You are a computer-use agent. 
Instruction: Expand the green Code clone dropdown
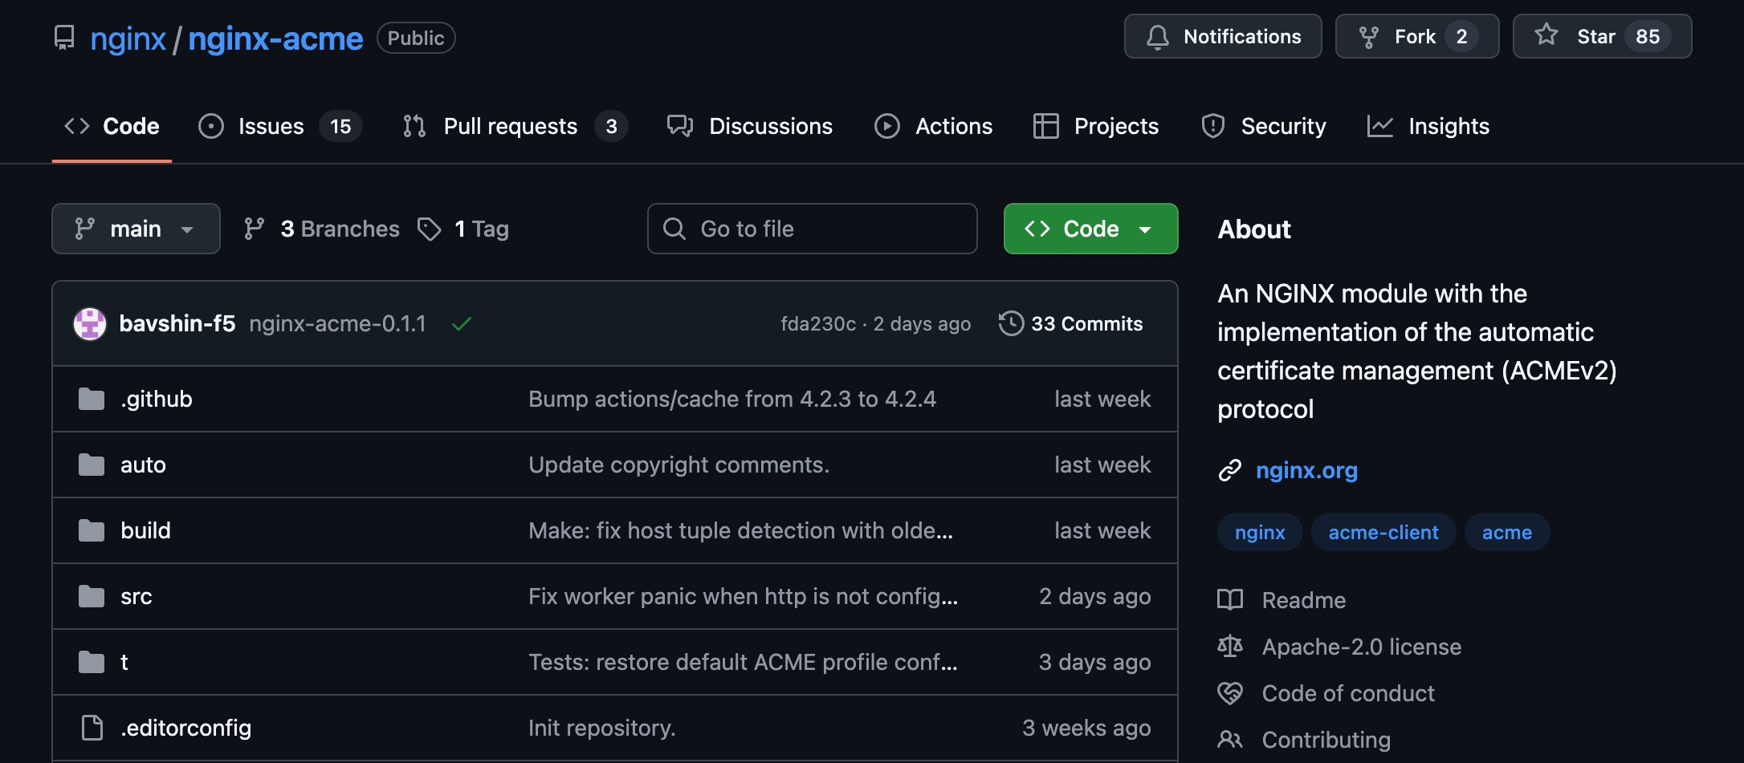tap(1090, 229)
